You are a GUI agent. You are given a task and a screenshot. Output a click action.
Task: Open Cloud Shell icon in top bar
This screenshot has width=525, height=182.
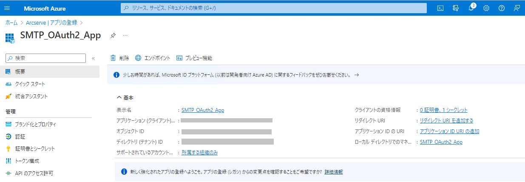click(441, 8)
